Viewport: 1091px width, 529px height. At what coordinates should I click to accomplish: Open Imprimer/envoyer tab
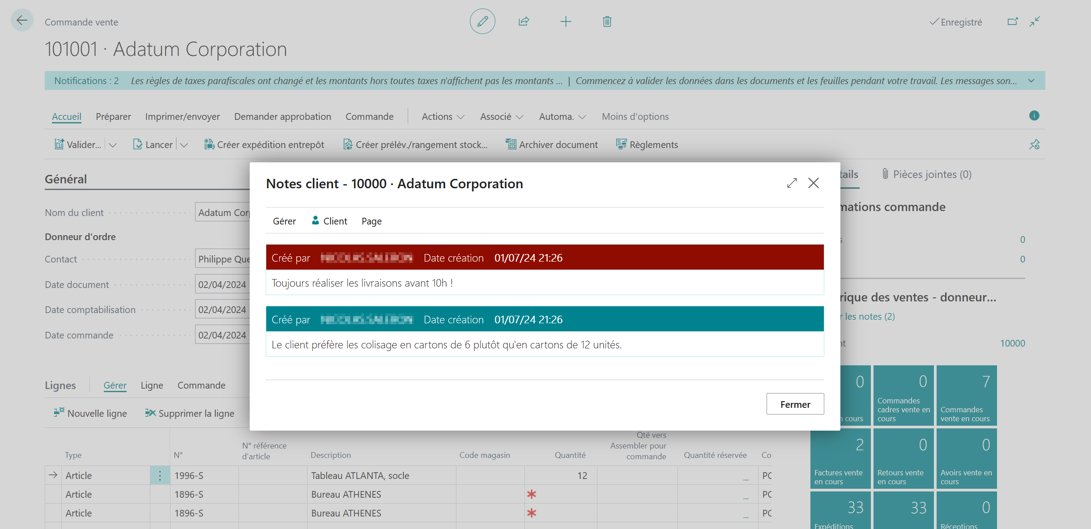[183, 117]
